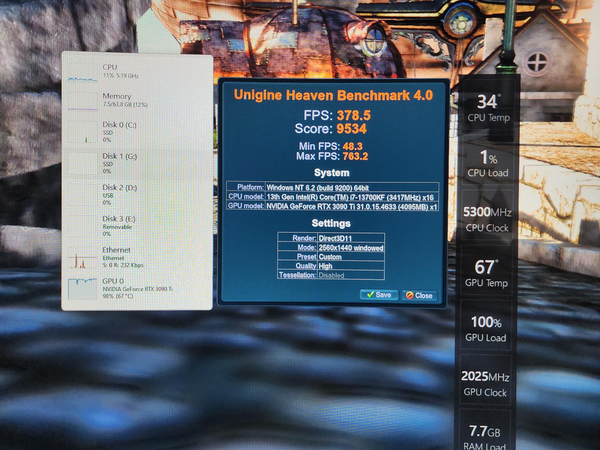600x450 pixels.
Task: Click the Tessellation Disabled settings row
Action: click(x=331, y=275)
